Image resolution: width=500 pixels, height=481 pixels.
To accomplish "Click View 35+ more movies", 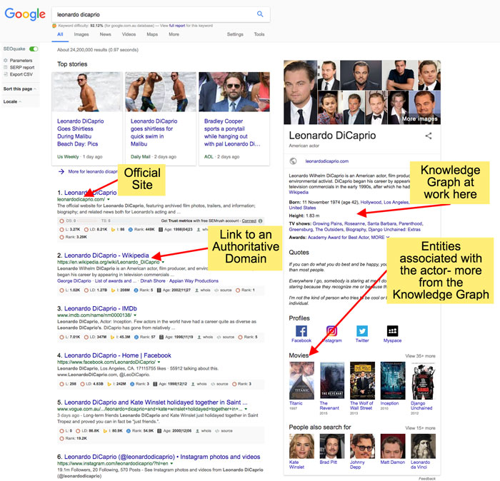I will [x=420, y=356].
